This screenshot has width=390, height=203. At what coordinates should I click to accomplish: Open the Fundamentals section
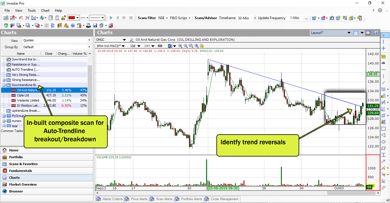coord(21,171)
